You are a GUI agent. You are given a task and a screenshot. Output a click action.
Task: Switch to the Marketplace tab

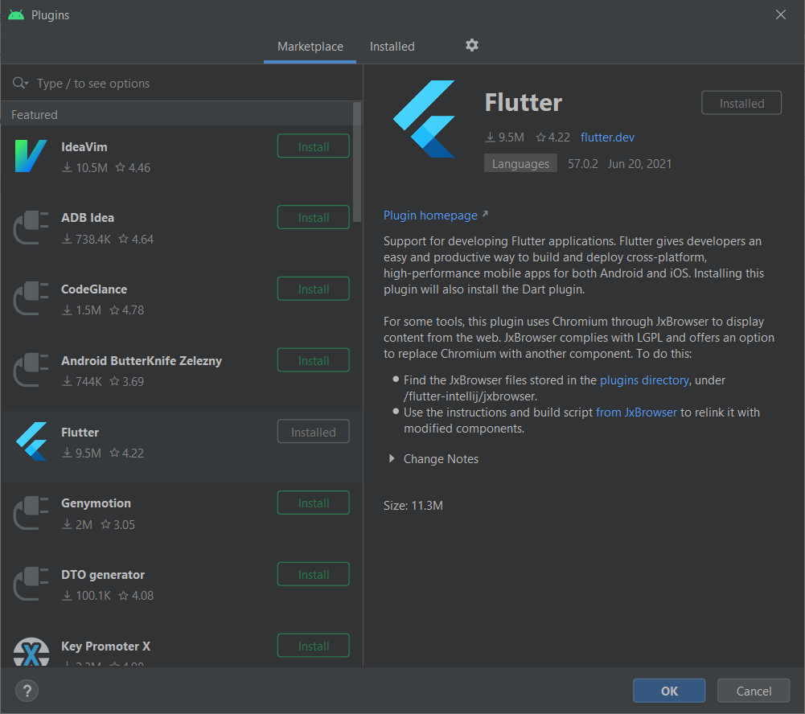310,47
